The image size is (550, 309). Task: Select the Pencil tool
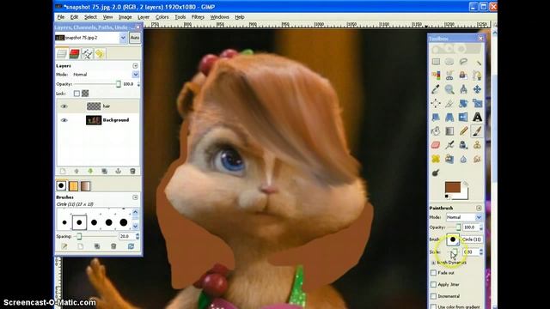pyautogui.click(x=463, y=131)
